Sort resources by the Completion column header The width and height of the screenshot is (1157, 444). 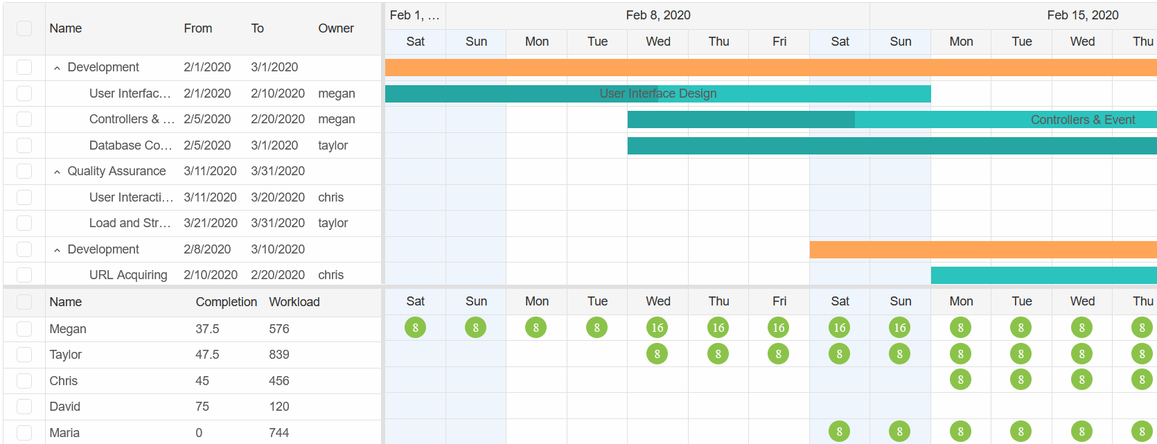226,302
